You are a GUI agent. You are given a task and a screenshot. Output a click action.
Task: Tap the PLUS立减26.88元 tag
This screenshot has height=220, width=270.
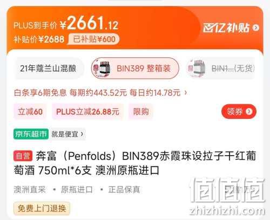coord(87,112)
